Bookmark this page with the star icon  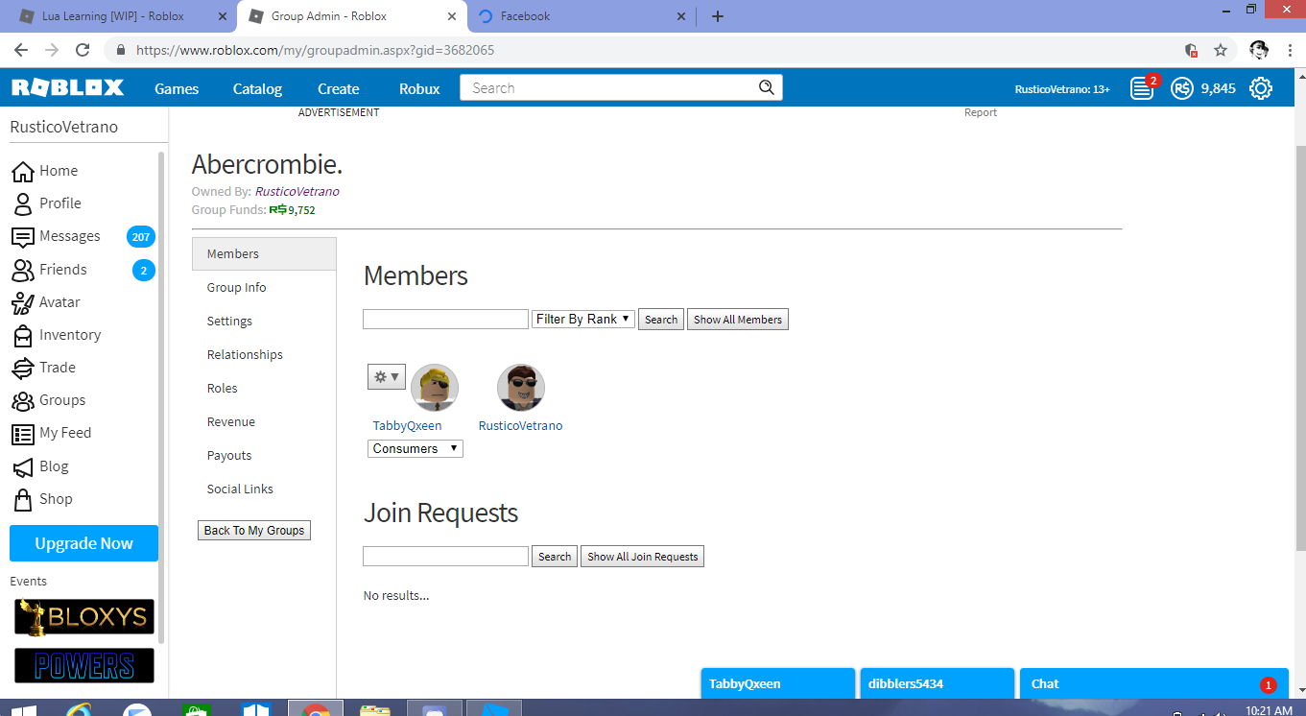pyautogui.click(x=1221, y=50)
